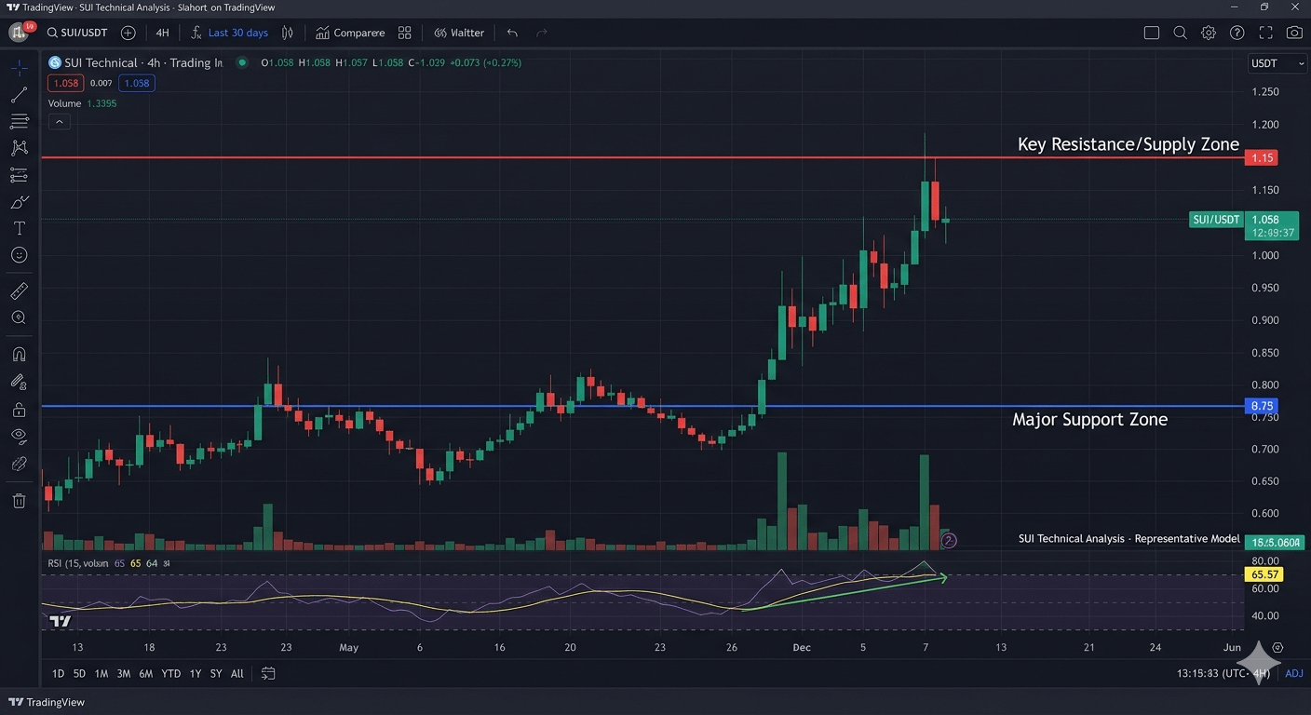Toggle hide all drawings eye
Image resolution: width=1311 pixels, height=715 pixels.
pos(19,436)
